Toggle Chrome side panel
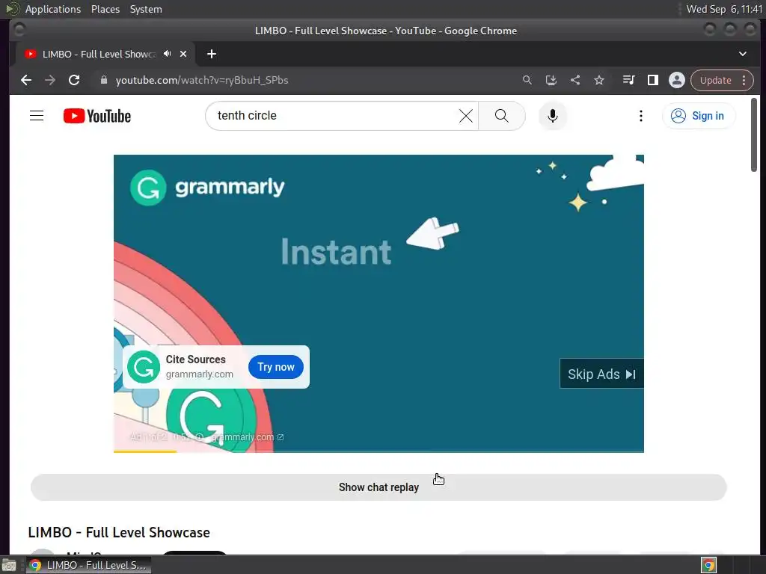This screenshot has height=574, width=766. 652,80
